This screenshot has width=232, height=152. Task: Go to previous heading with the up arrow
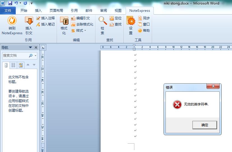tap(28, 65)
